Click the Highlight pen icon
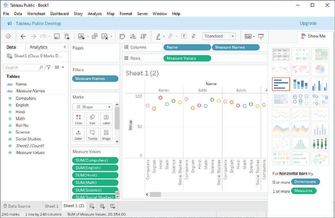The width and height of the screenshot is (335, 218). pos(158,36)
